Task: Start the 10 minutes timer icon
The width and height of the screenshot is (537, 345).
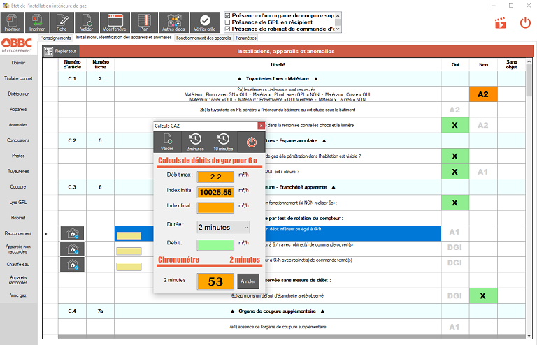Action: [223, 142]
